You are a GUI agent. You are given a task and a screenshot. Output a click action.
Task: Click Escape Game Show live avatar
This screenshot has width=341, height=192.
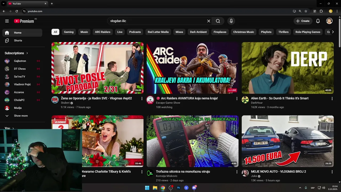point(150,100)
